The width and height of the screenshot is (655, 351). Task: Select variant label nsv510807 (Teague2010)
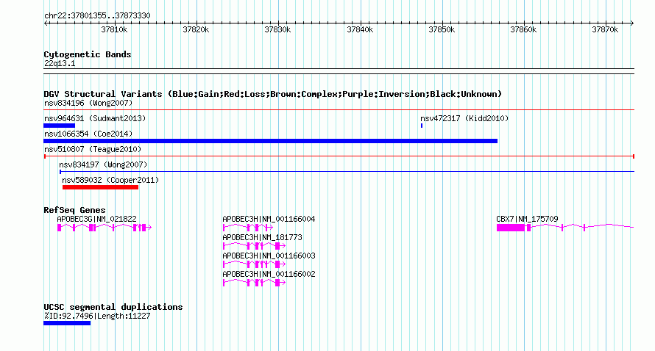(x=93, y=149)
